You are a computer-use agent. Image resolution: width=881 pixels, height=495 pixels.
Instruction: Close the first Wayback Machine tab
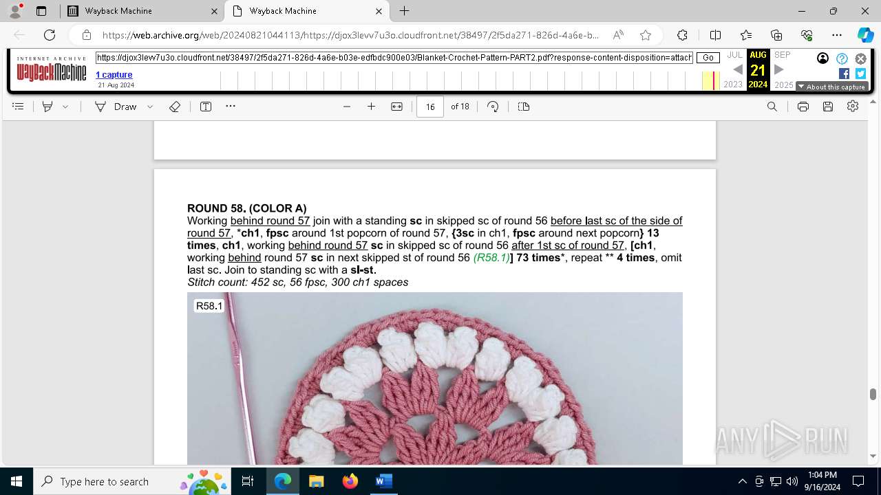[214, 11]
